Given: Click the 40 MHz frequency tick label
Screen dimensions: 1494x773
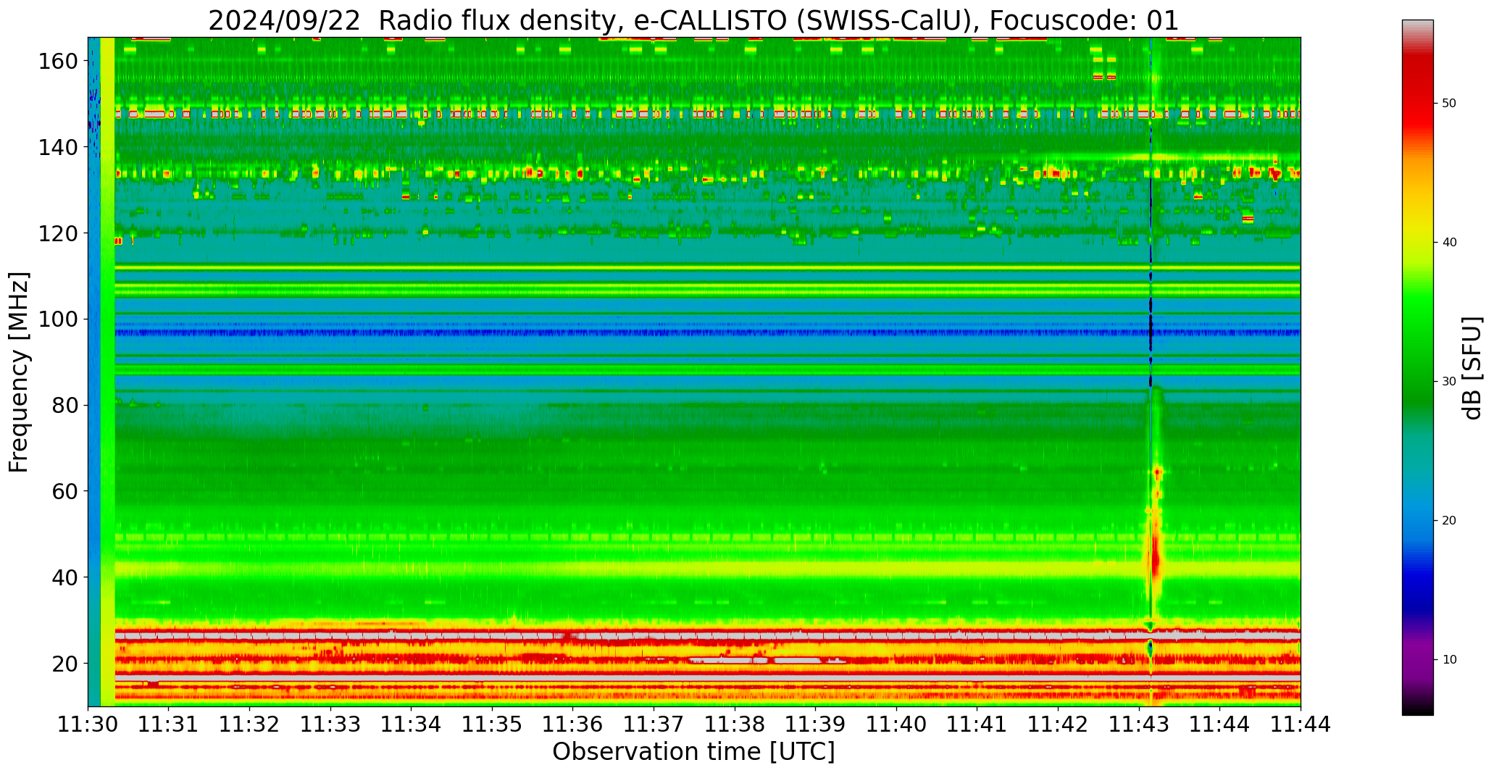Looking at the screenshot, I should click(x=65, y=577).
